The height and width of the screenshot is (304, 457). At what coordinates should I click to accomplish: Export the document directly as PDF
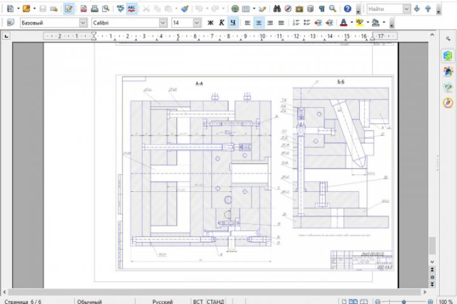click(x=83, y=9)
